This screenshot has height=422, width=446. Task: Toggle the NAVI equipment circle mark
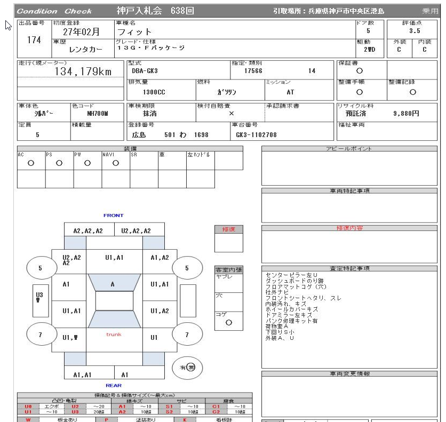click(115, 163)
